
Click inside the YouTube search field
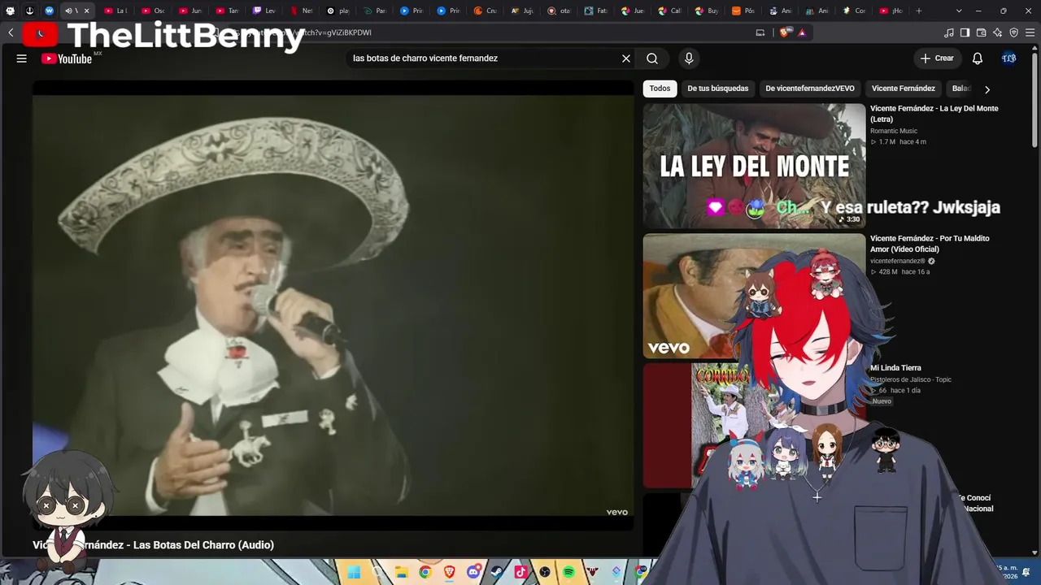(483, 58)
